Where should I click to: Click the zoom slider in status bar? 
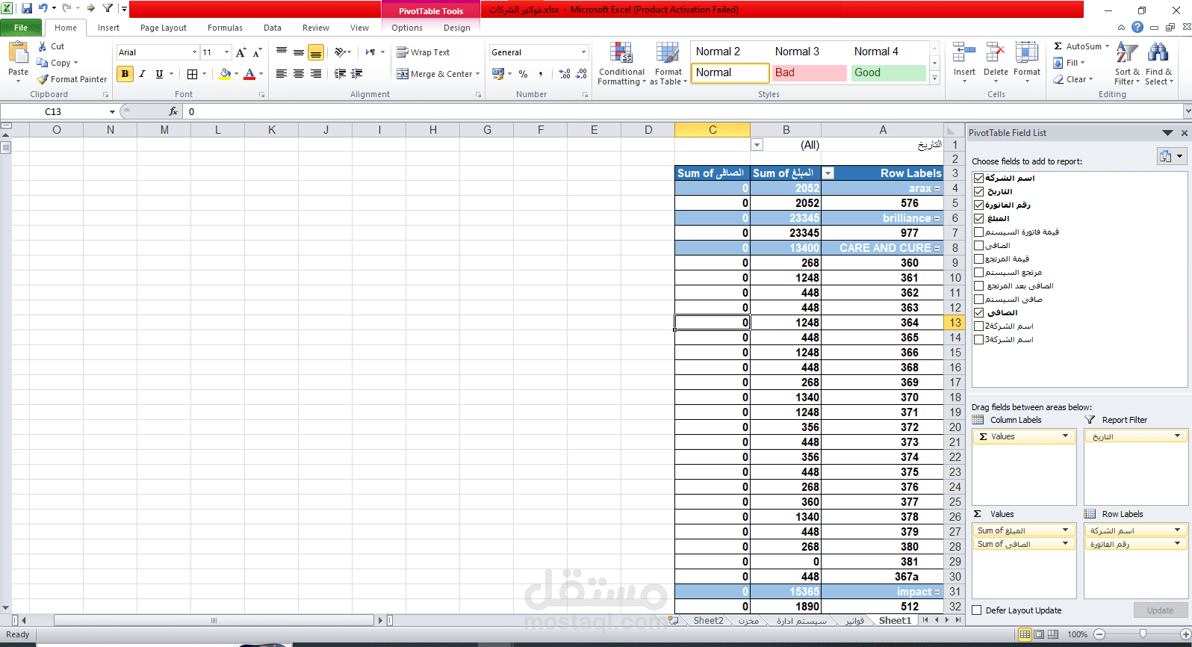pos(1143,634)
